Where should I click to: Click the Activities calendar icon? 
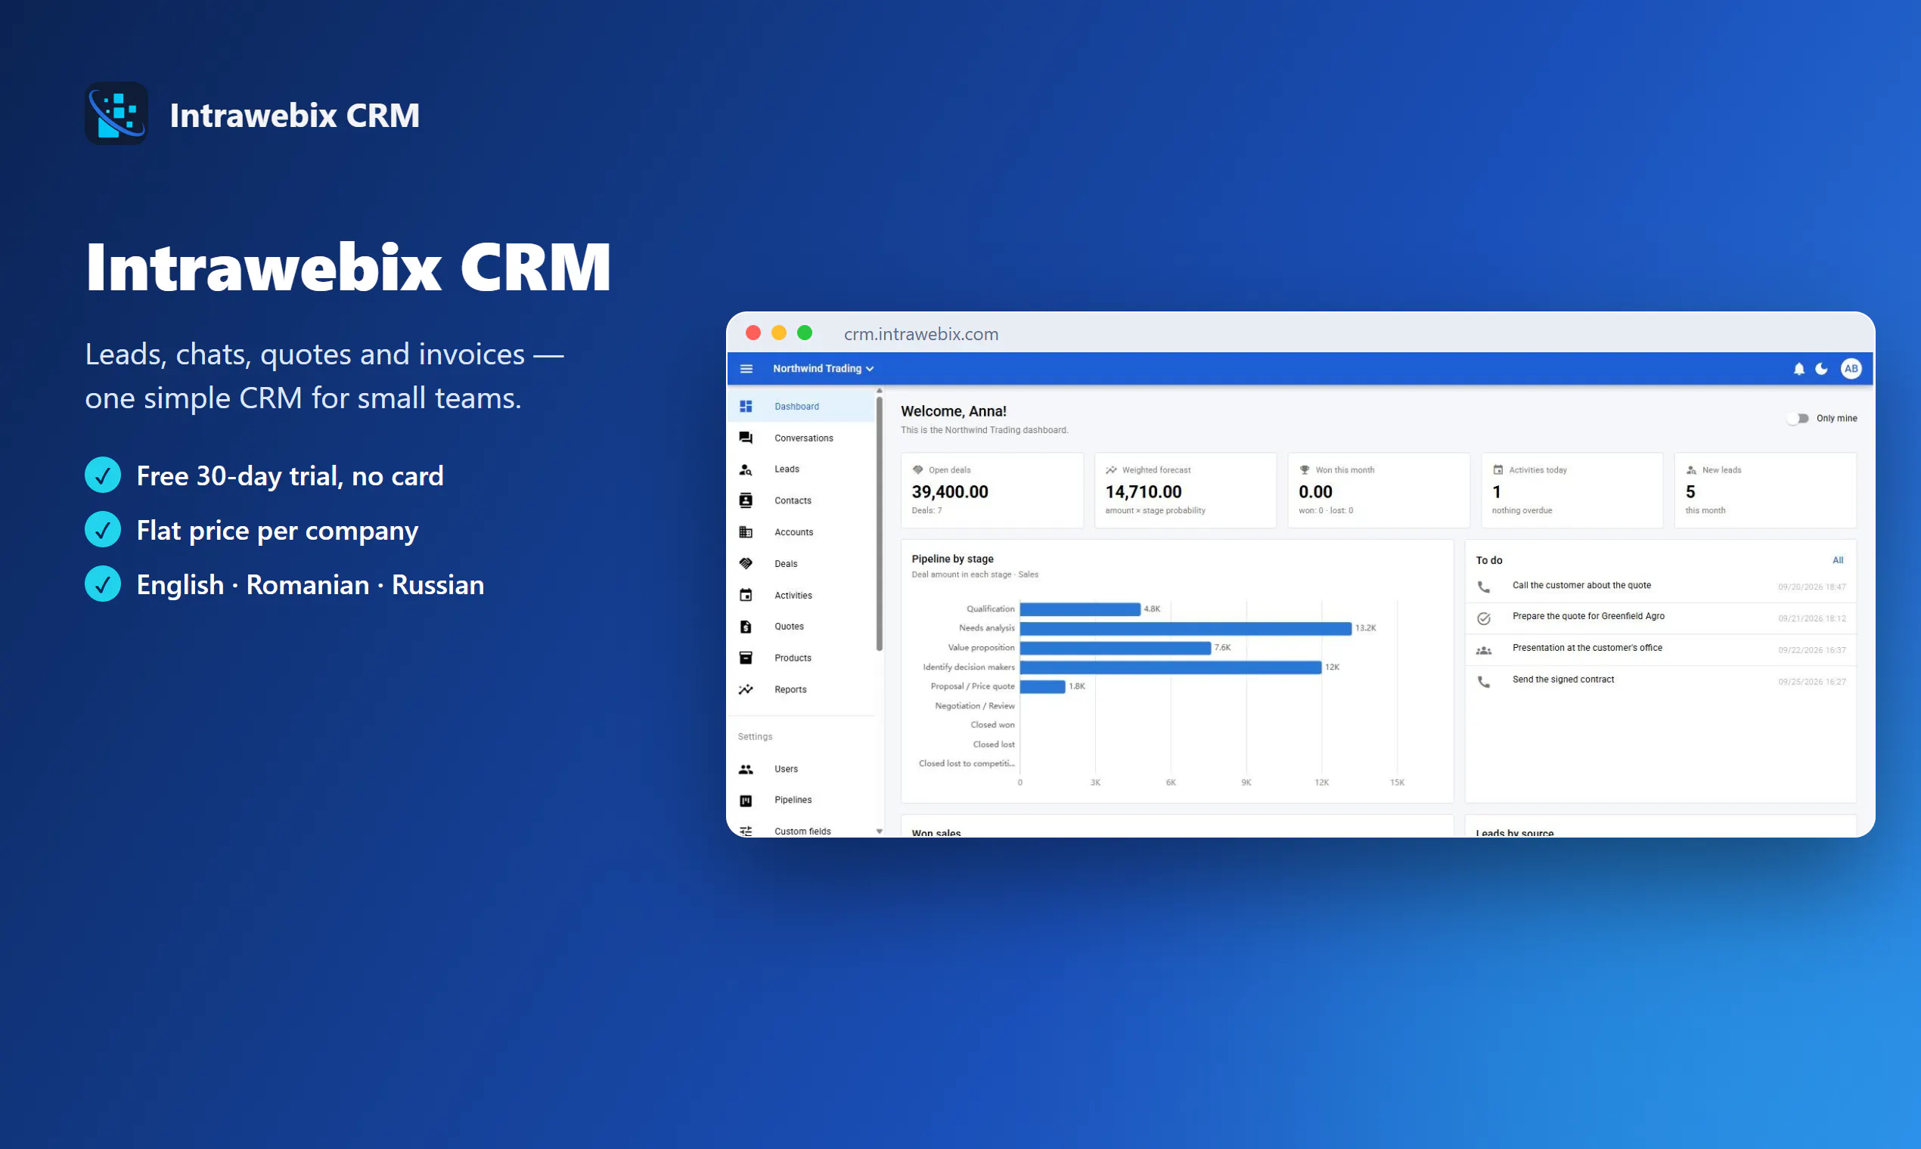coord(746,596)
